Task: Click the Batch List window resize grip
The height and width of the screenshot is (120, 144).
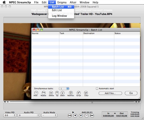Action: [x=139, y=98]
